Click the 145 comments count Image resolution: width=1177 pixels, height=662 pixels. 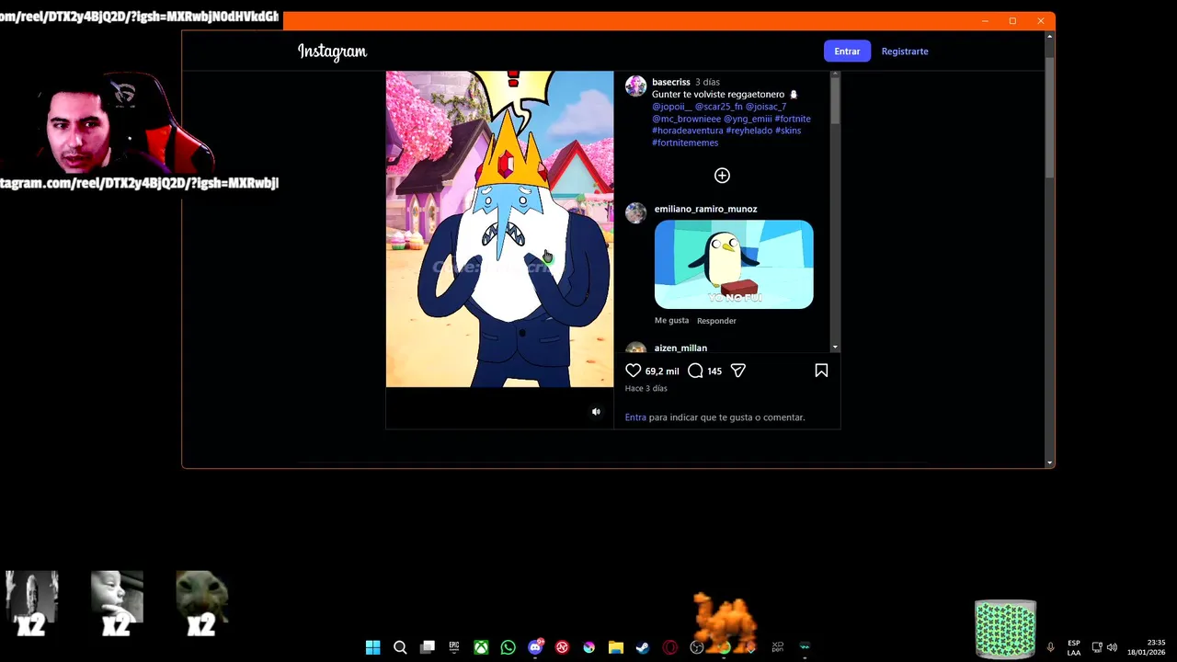click(714, 371)
